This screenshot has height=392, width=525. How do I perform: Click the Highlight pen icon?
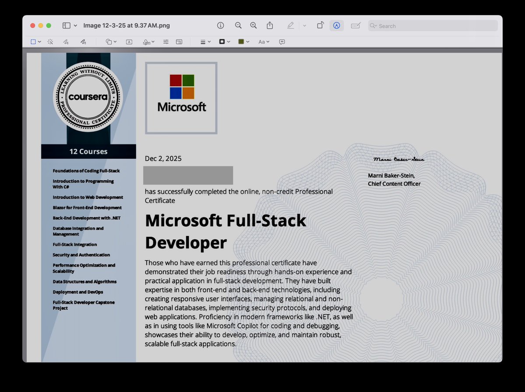pos(291,25)
